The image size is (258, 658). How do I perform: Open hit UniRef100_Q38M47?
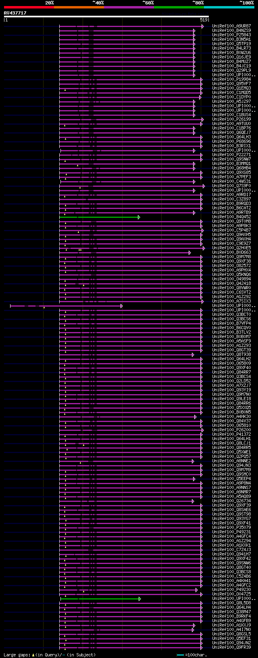coord(231,612)
